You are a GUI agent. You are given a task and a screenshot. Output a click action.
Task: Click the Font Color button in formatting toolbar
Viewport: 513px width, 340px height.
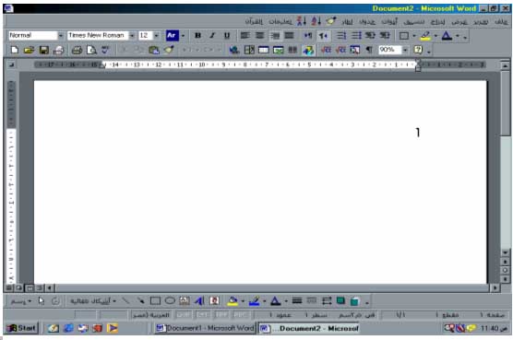(447, 36)
